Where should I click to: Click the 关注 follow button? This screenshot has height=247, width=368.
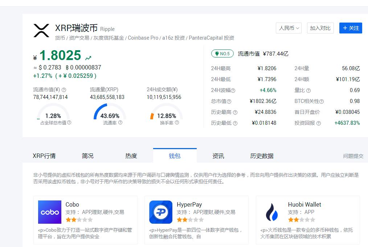tap(351, 28)
